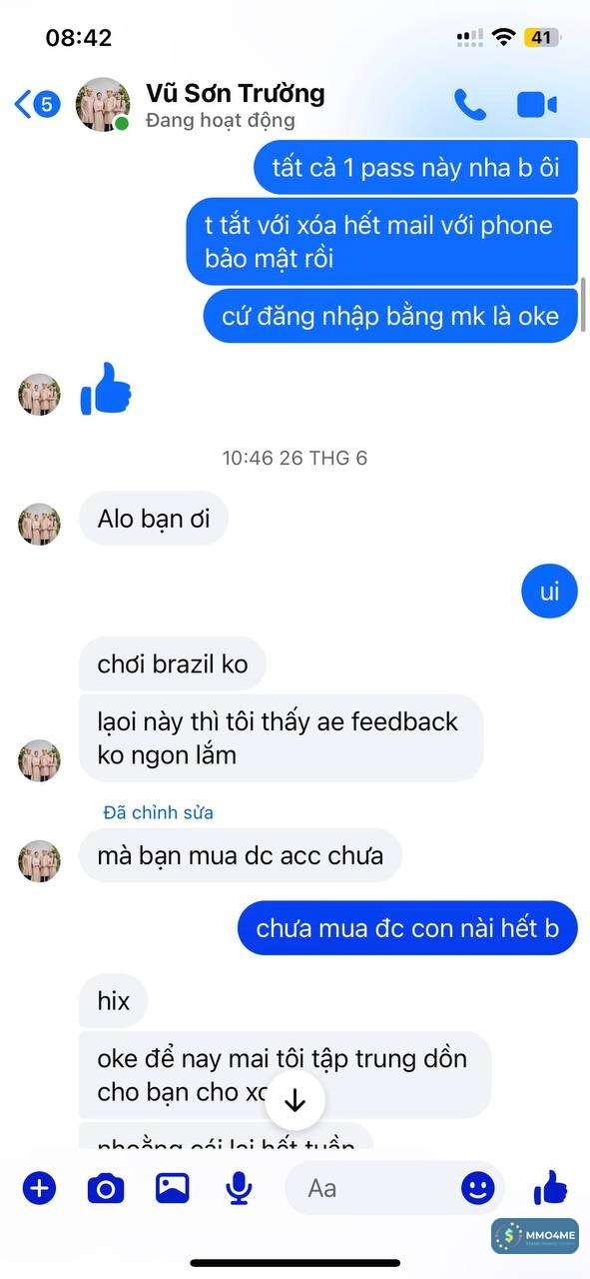Open the plus attachments menu
The width and height of the screenshot is (590, 1279).
pyautogui.click(x=39, y=1188)
